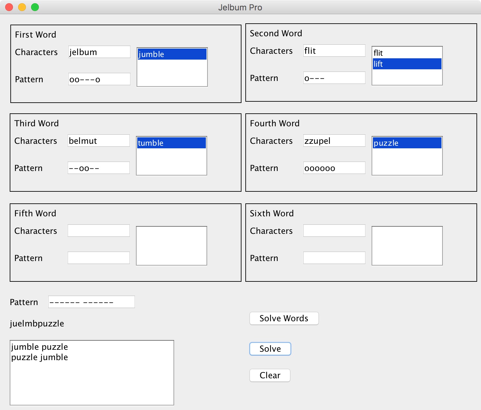This screenshot has width=481, height=410.
Task: Focus Third Word Characters field 'belmut'
Action: [98, 141]
